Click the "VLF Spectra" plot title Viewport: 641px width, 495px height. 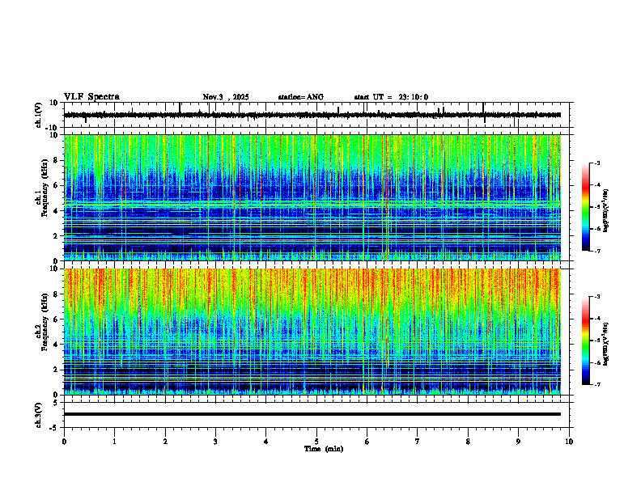[x=91, y=97]
